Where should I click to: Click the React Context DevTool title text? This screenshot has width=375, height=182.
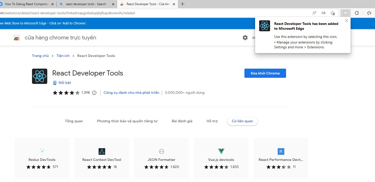click(102, 160)
